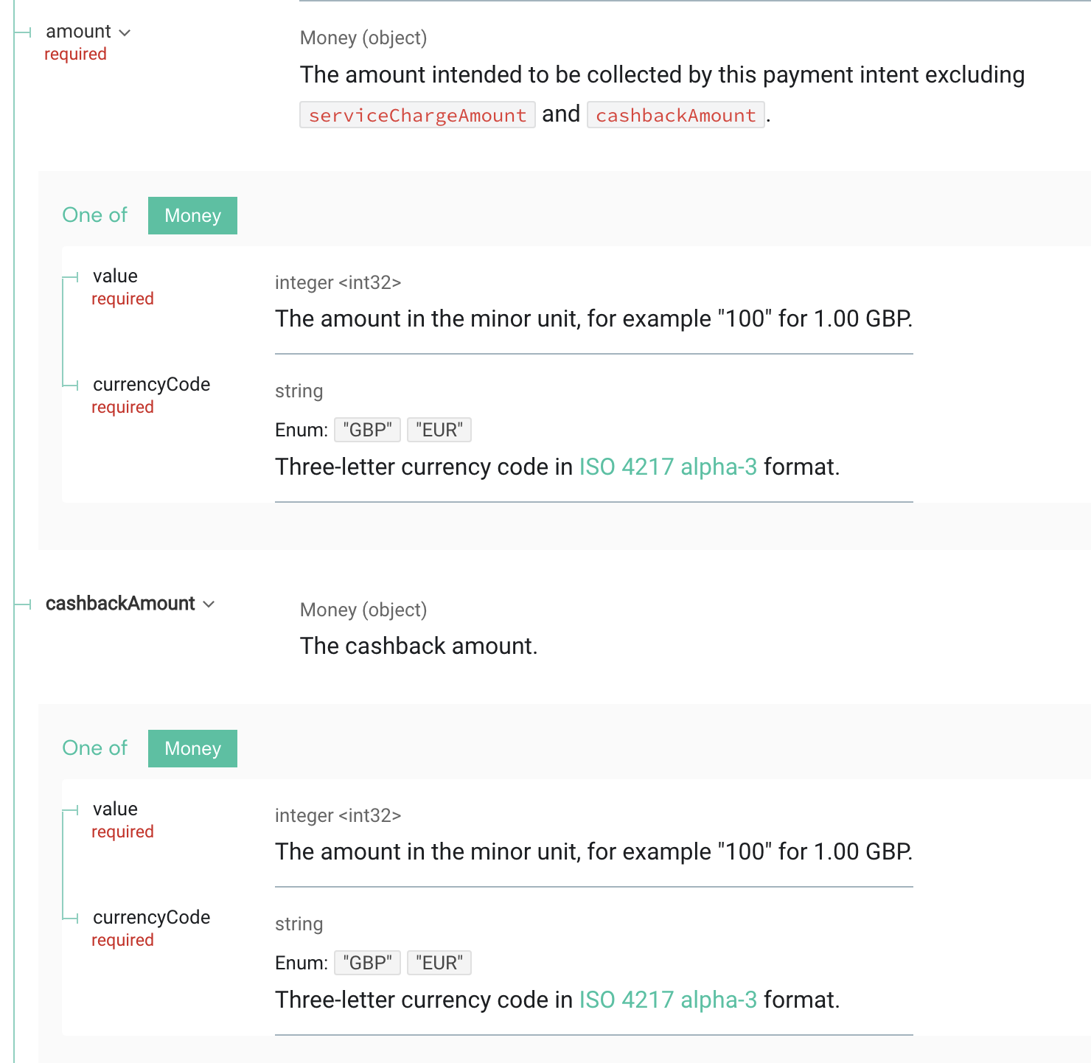Open the ISO 4217 alpha-3 link for cashback currency
The height and width of the screenshot is (1063, 1091).
[x=667, y=1000]
